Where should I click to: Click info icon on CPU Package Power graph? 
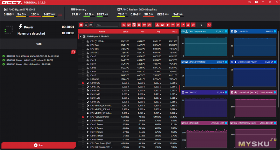[275, 62]
